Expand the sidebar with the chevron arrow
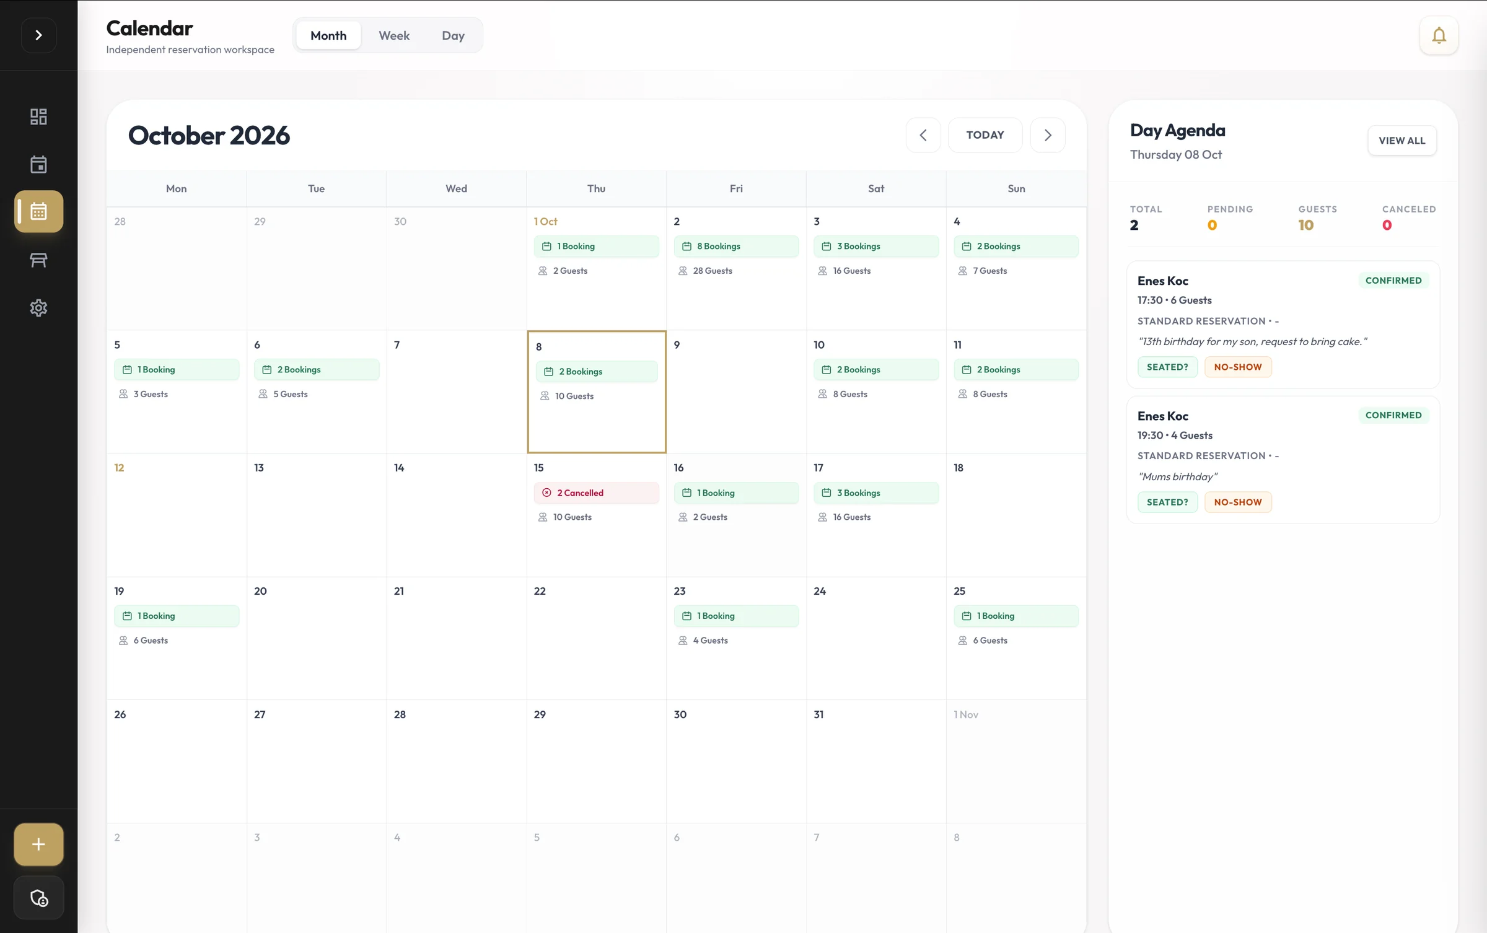The height and width of the screenshot is (933, 1487). pos(38,35)
